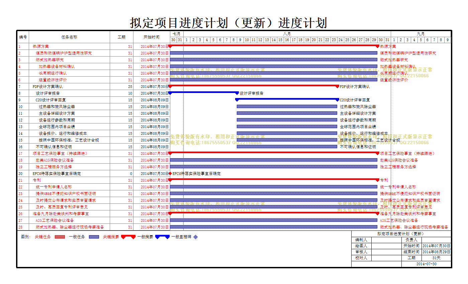The image size is (468, 284).
Task: Click the date 2014-07-30 at title block bottom
Action: tap(427, 264)
